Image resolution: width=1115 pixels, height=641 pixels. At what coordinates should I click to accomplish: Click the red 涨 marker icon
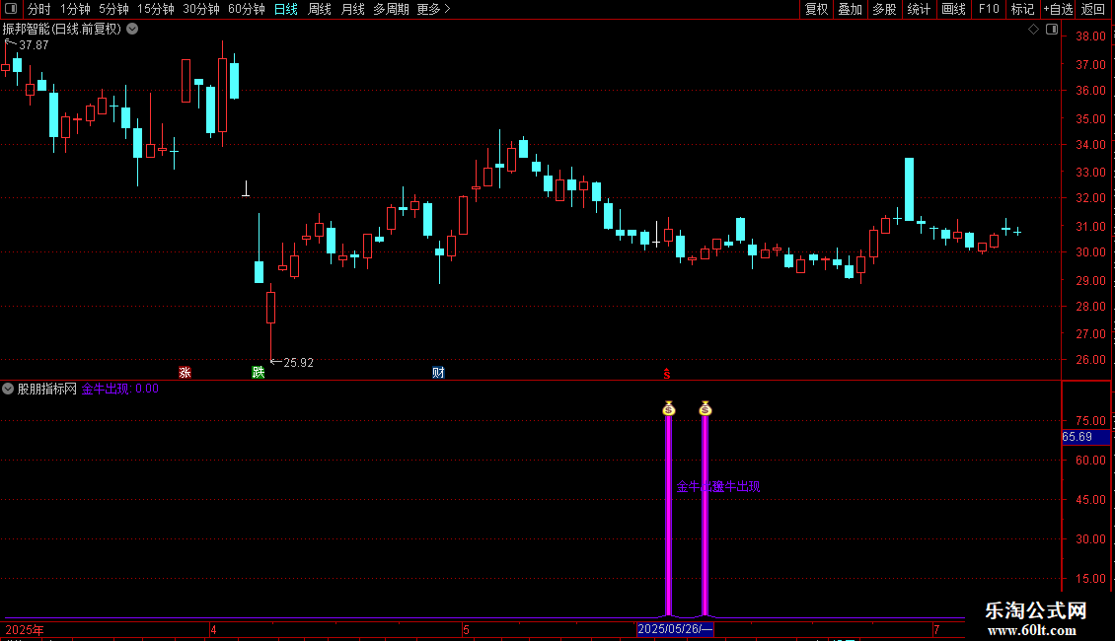coord(185,373)
